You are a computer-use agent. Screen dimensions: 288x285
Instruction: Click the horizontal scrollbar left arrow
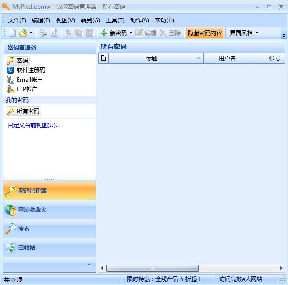coord(102,268)
